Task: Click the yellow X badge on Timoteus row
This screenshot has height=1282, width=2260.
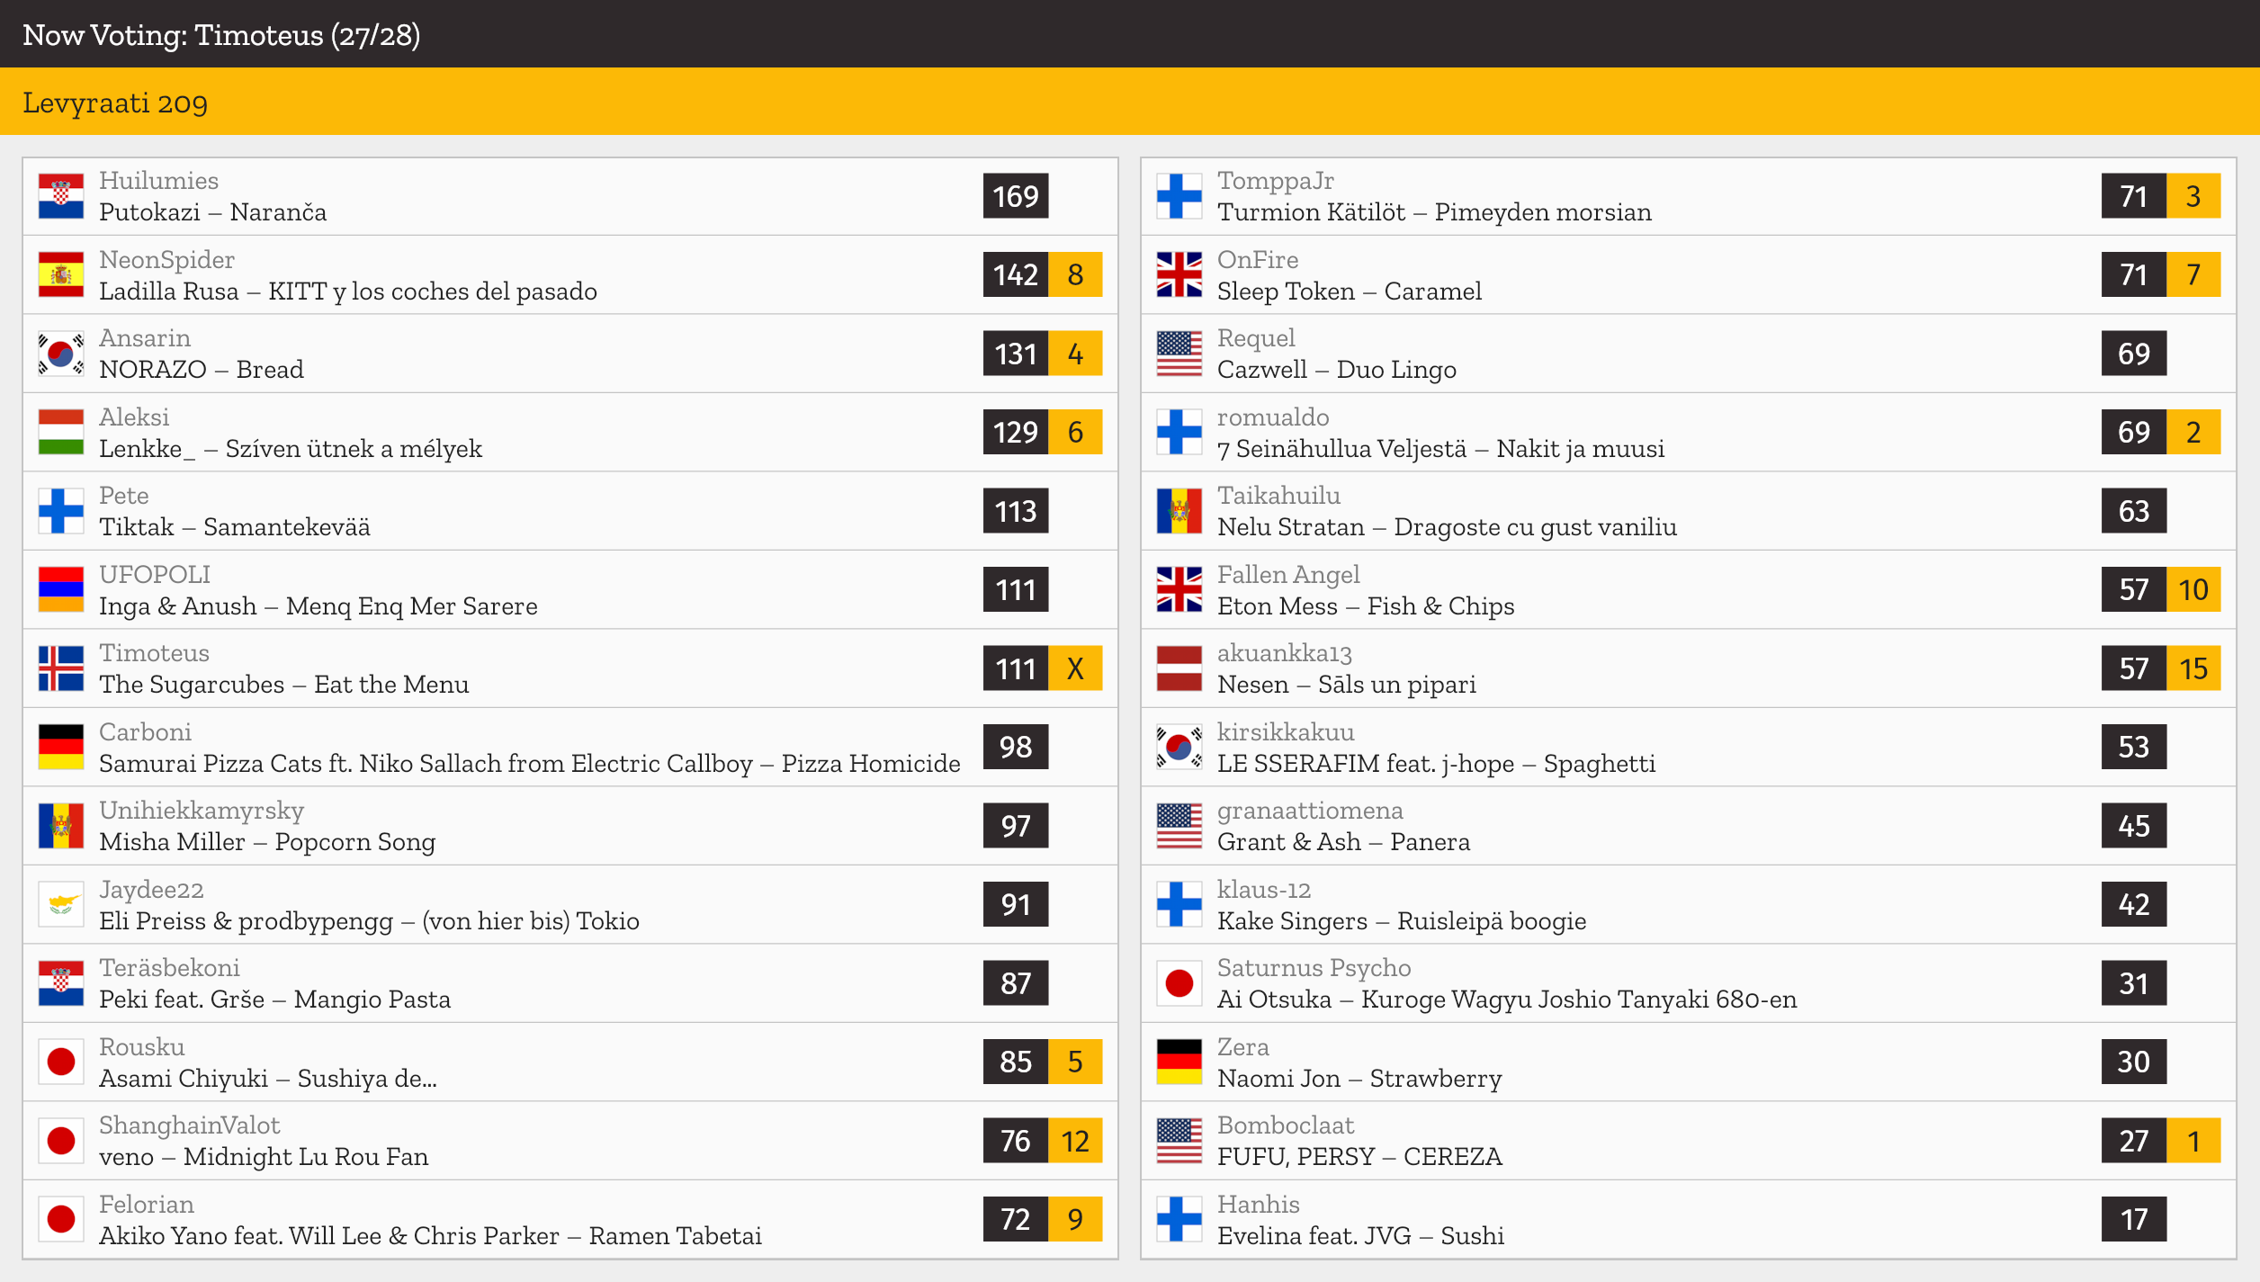Action: [1075, 668]
